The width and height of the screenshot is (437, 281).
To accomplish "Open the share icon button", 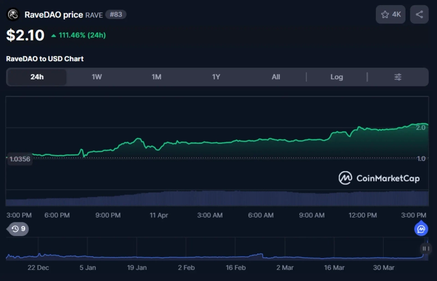I will [419, 14].
